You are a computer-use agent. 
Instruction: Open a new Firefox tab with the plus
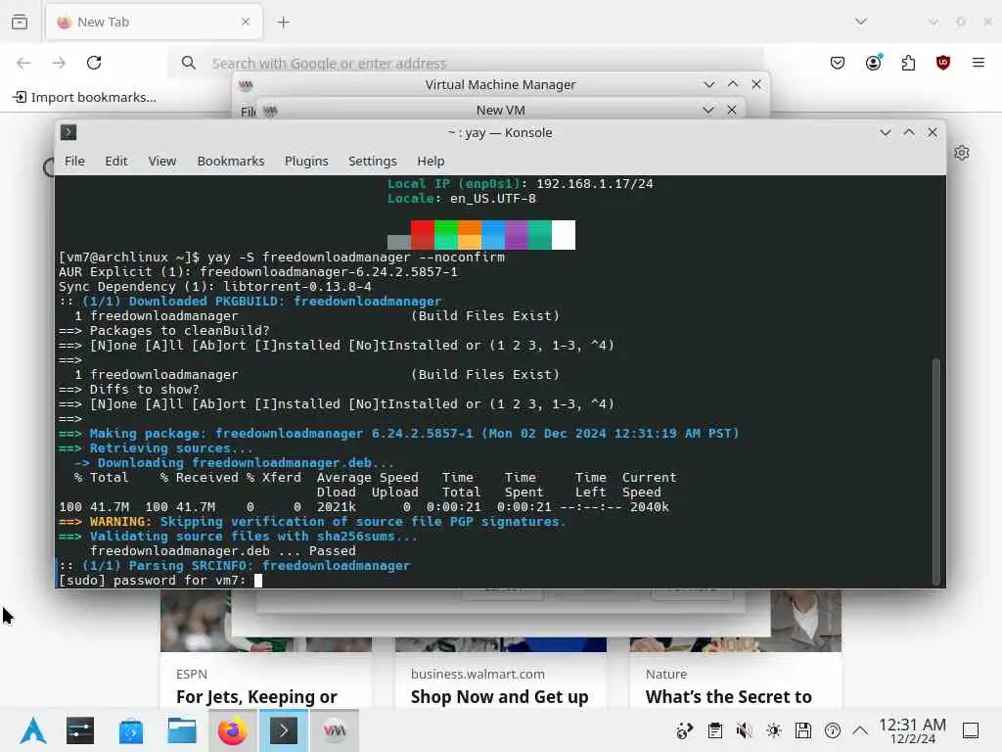click(283, 23)
